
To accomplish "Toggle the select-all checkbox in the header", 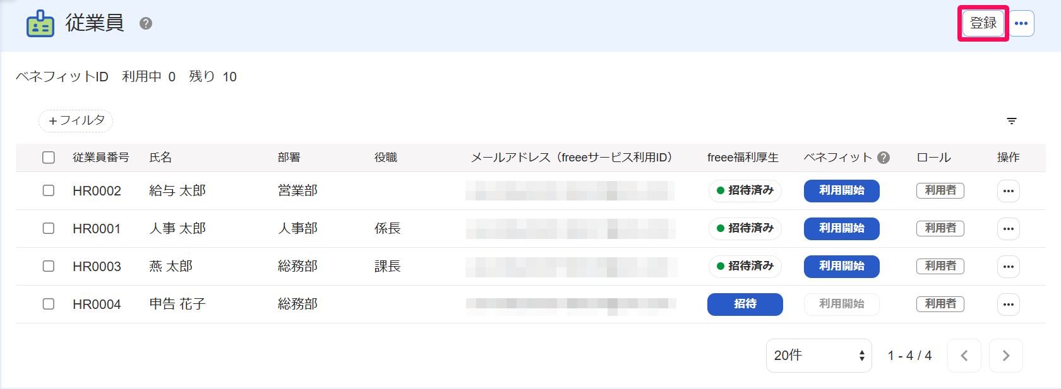I will pyautogui.click(x=49, y=158).
